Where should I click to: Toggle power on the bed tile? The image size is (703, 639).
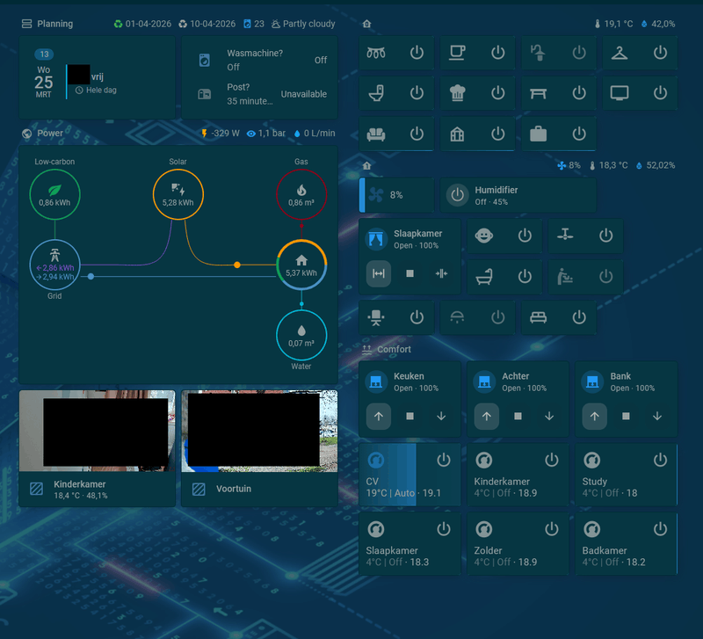[579, 317]
